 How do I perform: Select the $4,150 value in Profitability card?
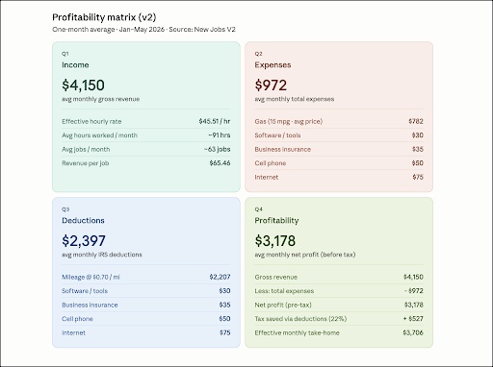click(413, 277)
